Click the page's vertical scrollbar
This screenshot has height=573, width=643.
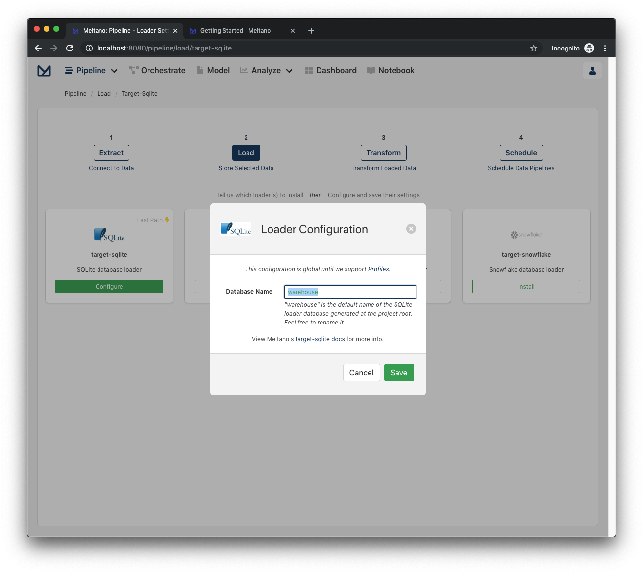(x=612, y=297)
